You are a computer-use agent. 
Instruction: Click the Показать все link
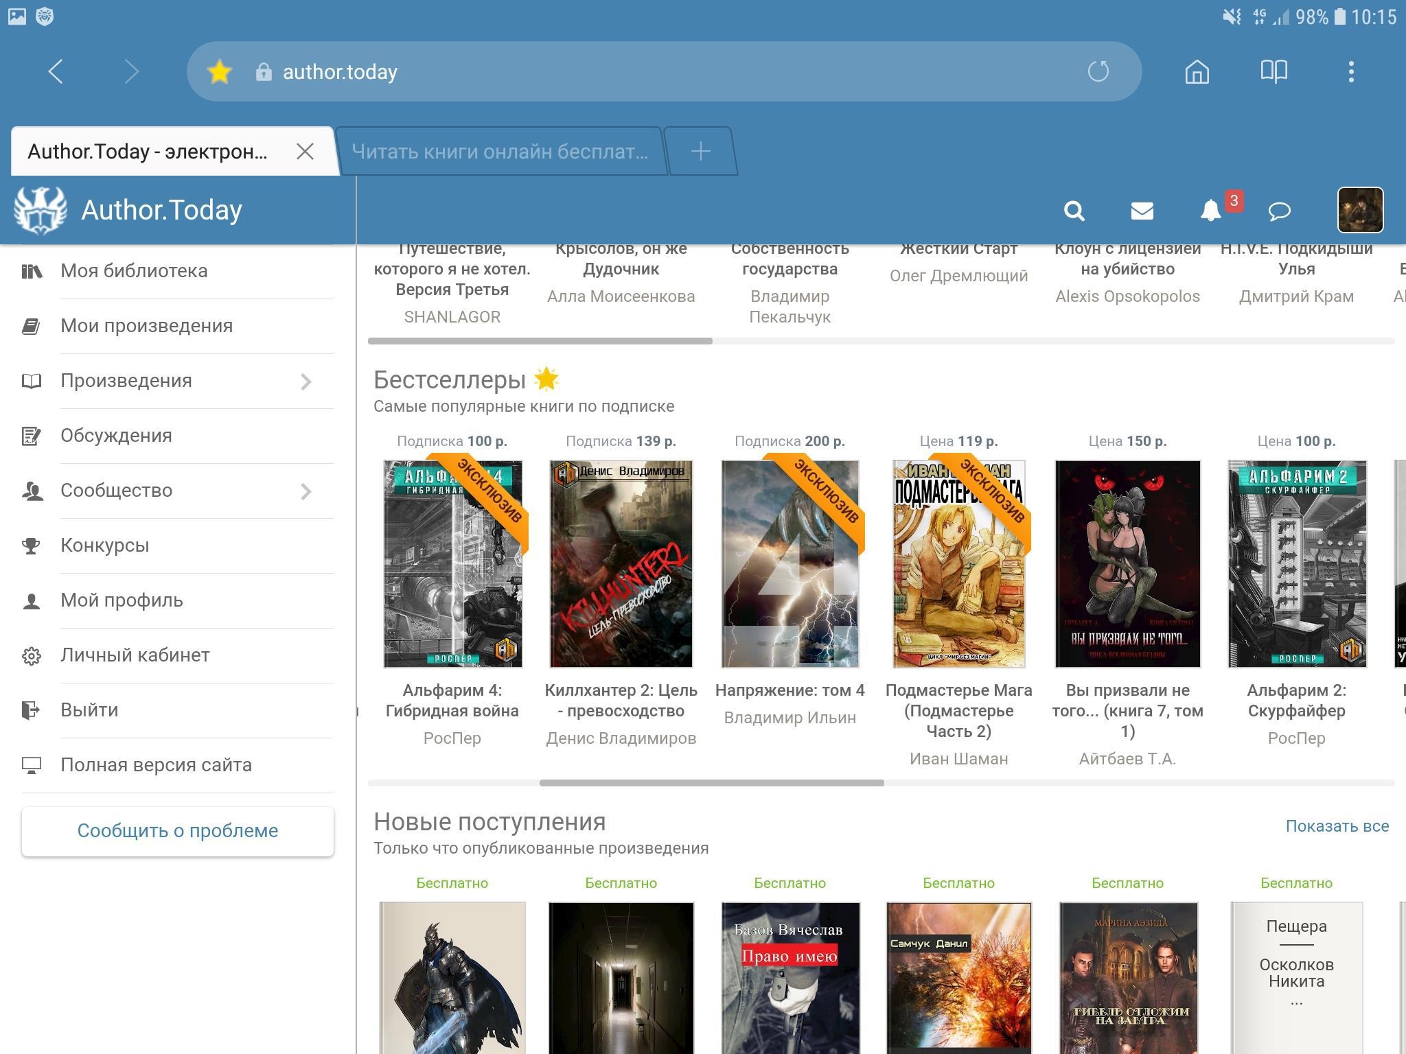[1337, 826]
